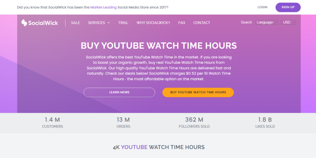Select the Why SocialWick? nav item
Viewport: 316px width, 158px height.
click(153, 23)
